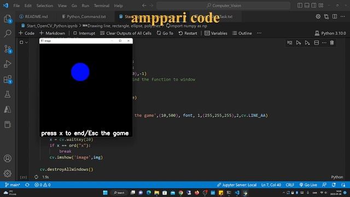The image size is (350, 197).
Task: Open the Explorer view in activity bar
Action: click(8, 19)
